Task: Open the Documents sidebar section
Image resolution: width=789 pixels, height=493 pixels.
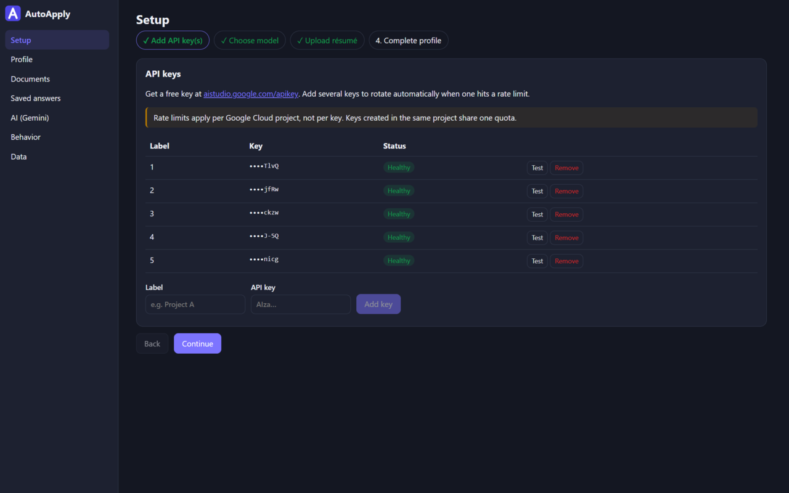Action: (57, 79)
